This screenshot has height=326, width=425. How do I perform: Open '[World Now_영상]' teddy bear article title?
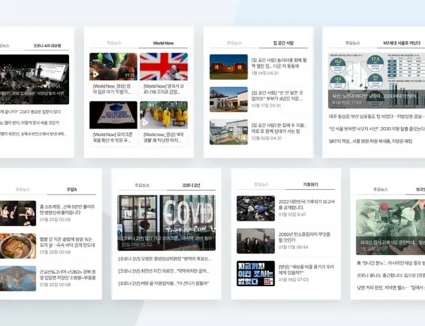click(x=112, y=89)
